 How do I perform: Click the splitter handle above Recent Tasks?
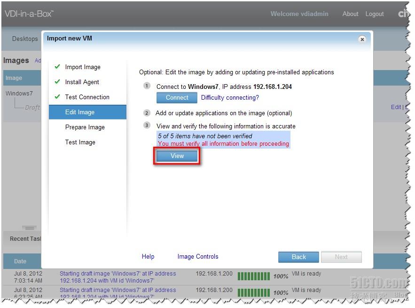tap(29, 228)
